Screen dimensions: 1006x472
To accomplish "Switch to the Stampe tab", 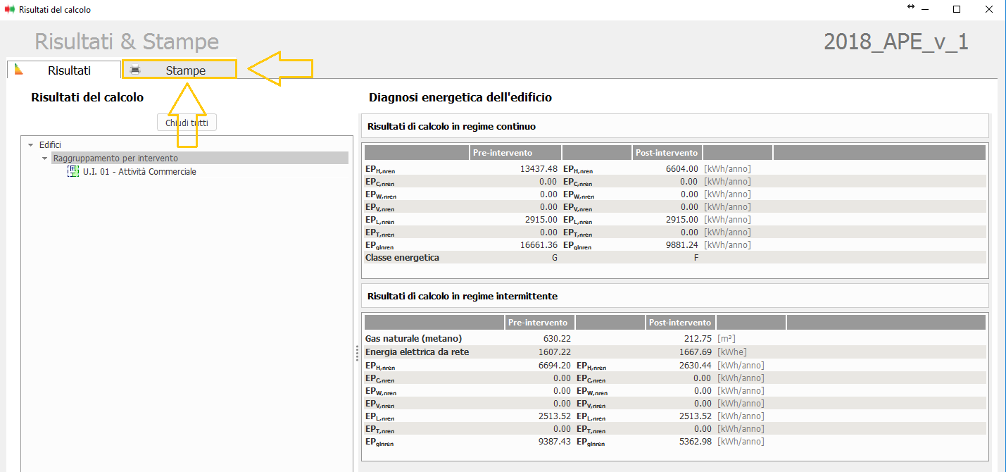I will [185, 70].
